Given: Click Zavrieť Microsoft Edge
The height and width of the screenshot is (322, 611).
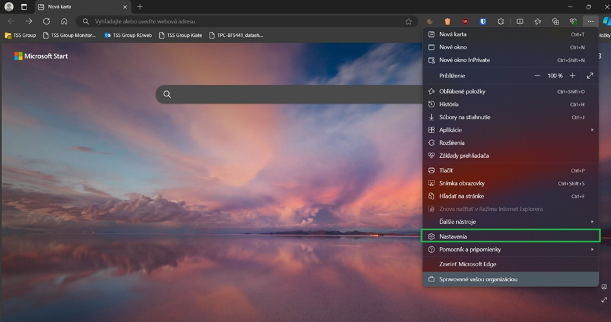Looking at the screenshot, I should click(x=467, y=264).
